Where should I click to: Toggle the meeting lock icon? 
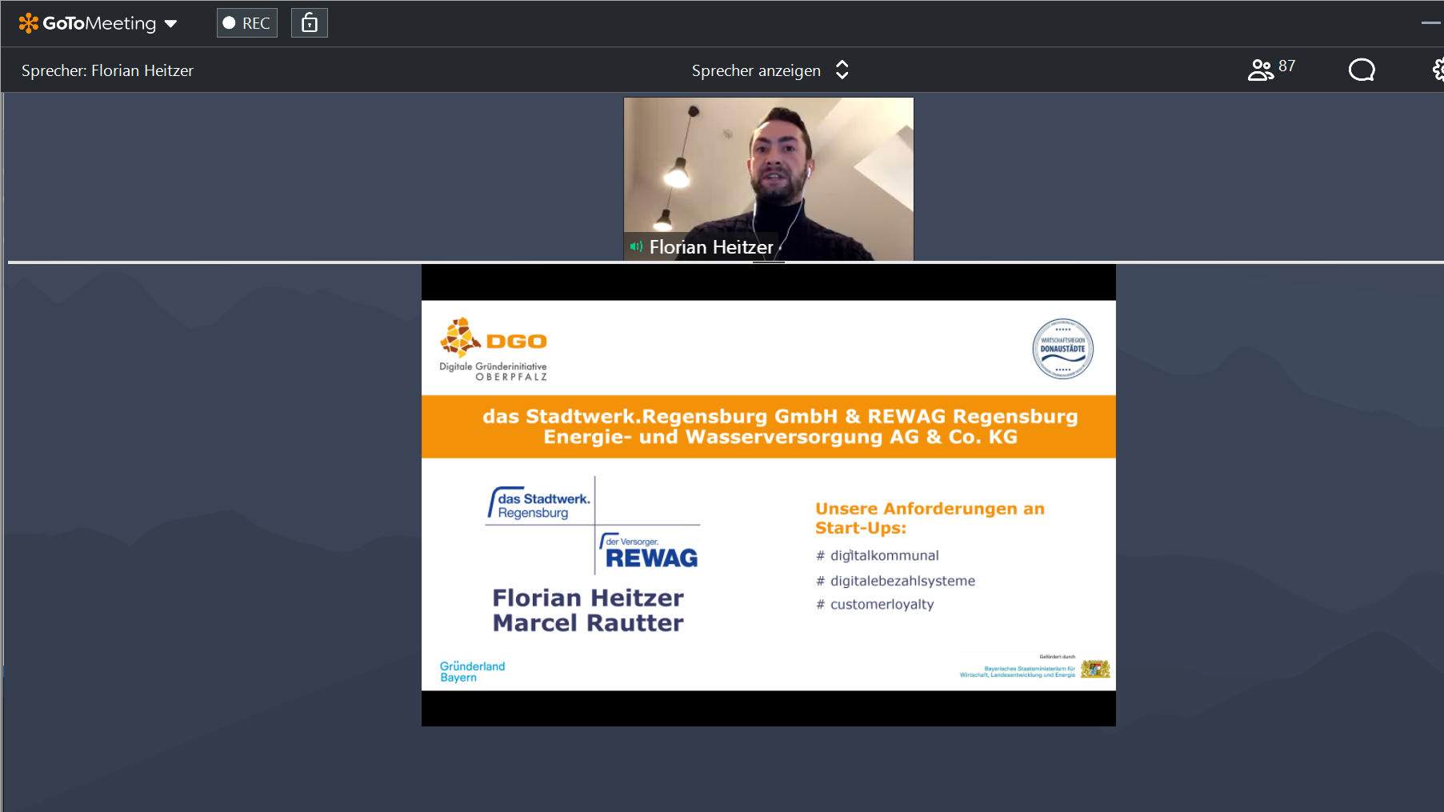click(310, 23)
